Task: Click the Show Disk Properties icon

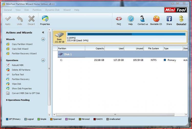Action: (x=8, y=89)
